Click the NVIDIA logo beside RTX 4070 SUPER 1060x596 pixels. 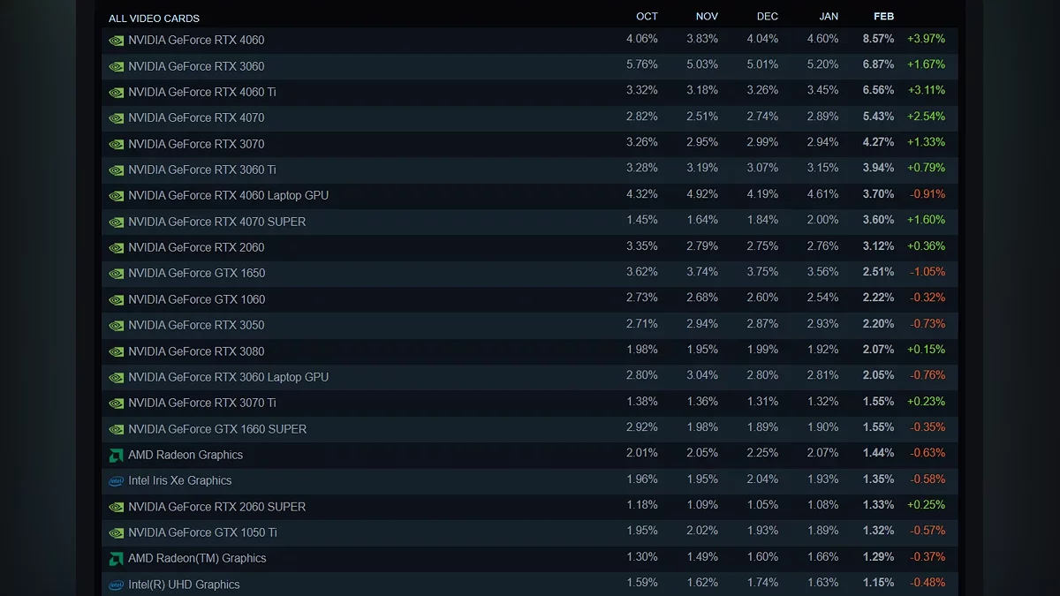pyautogui.click(x=116, y=223)
